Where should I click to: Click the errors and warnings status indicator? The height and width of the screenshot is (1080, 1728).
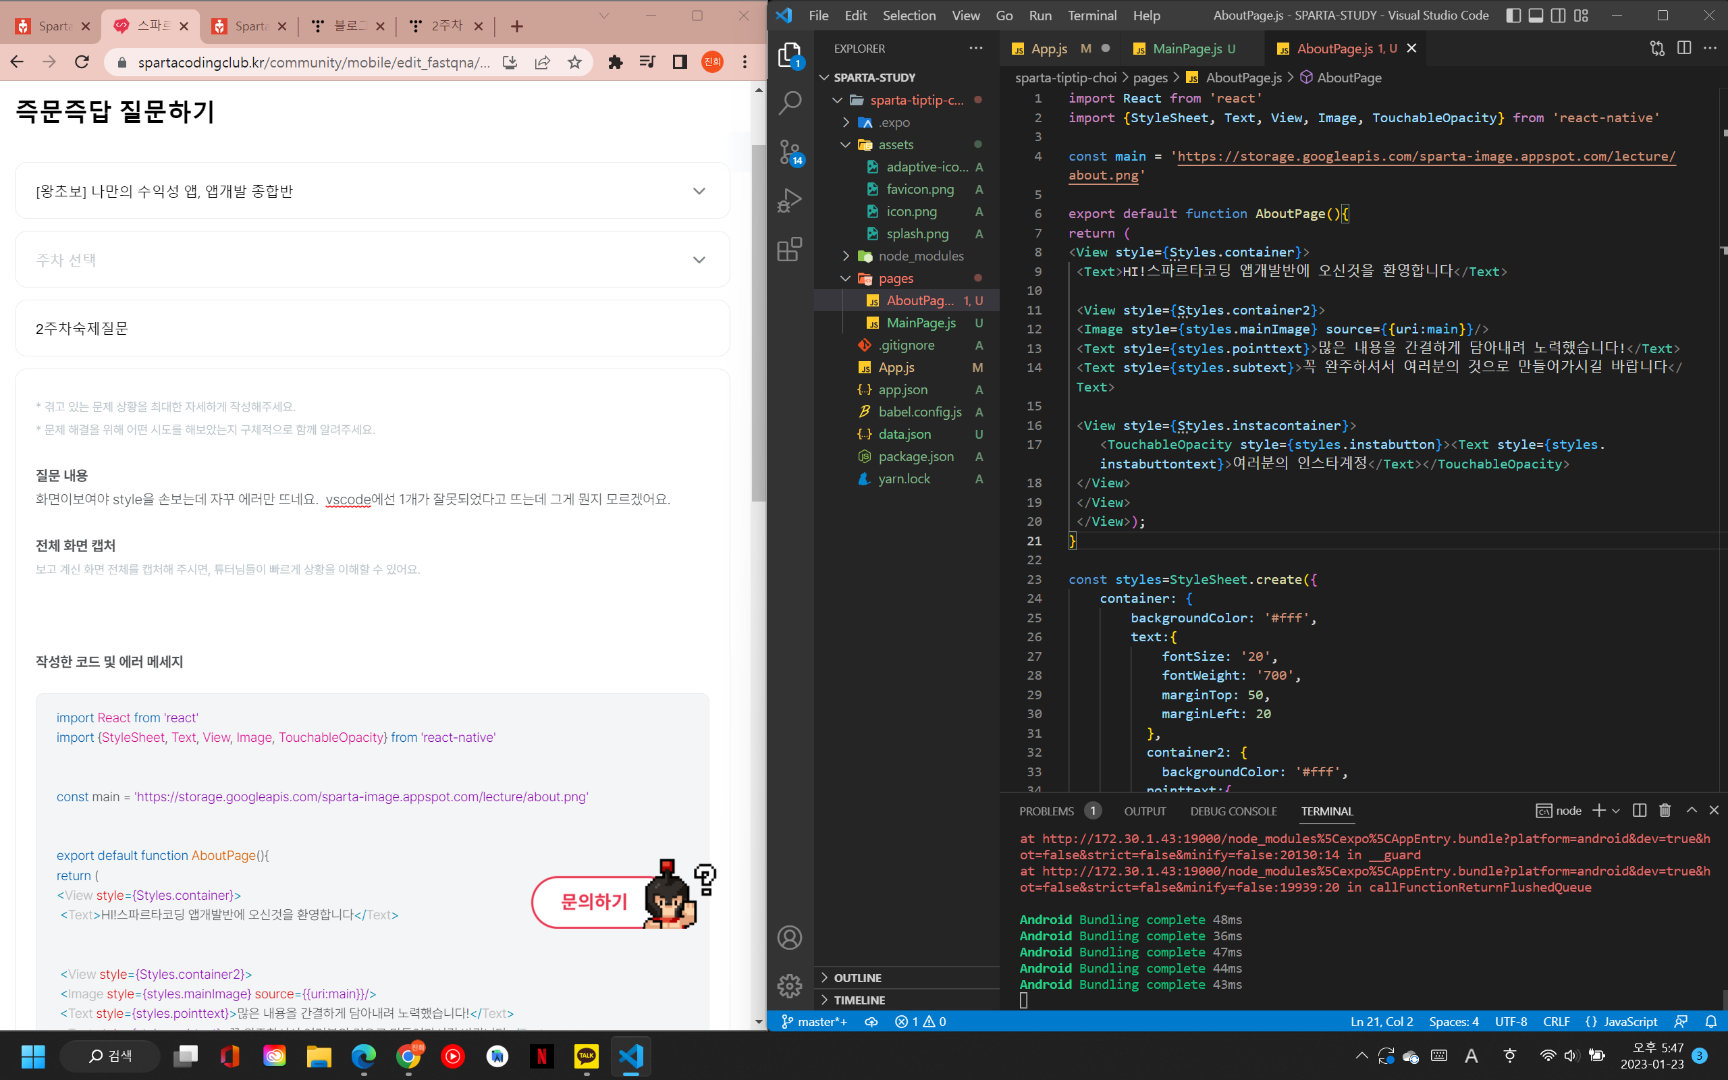pyautogui.click(x=921, y=1021)
